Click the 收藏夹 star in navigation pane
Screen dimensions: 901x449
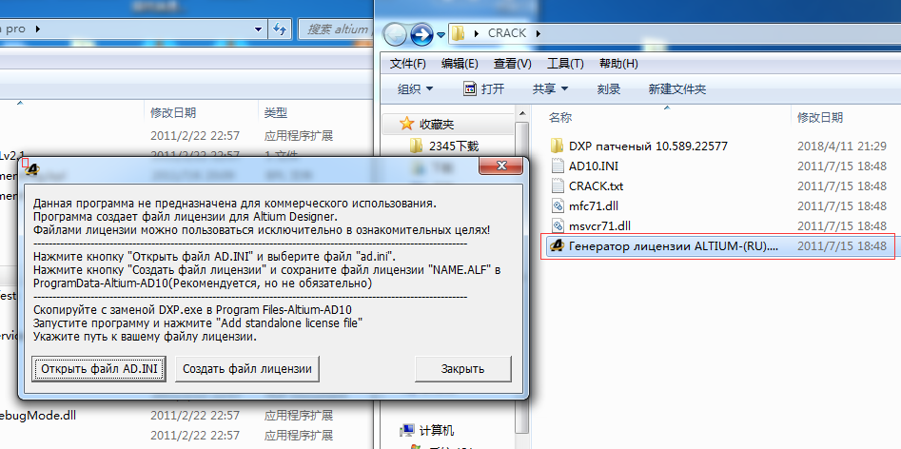(x=407, y=124)
